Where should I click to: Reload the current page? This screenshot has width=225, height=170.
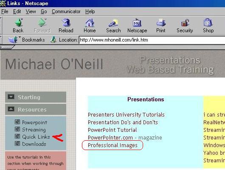[66, 22]
